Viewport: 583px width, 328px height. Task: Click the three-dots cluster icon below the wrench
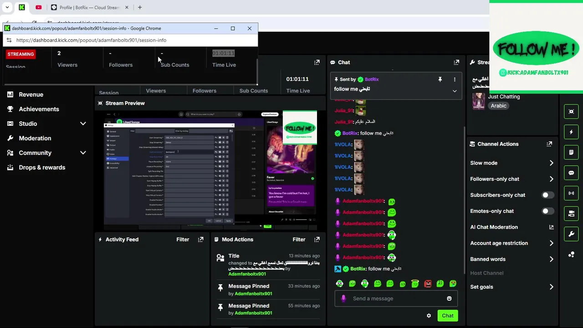(x=571, y=255)
